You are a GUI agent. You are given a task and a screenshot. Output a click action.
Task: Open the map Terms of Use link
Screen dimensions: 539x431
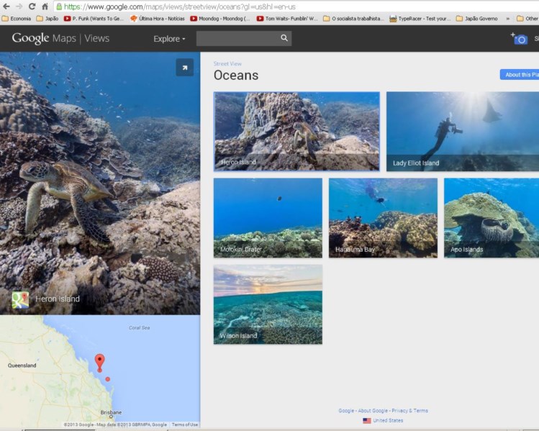tap(185, 425)
